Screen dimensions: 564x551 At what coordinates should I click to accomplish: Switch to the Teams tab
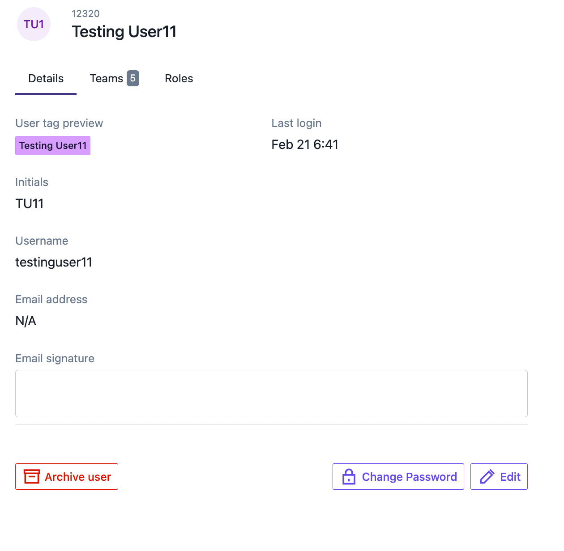(114, 79)
